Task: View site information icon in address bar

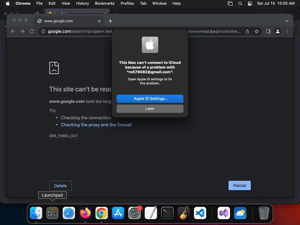Action: tap(43, 31)
